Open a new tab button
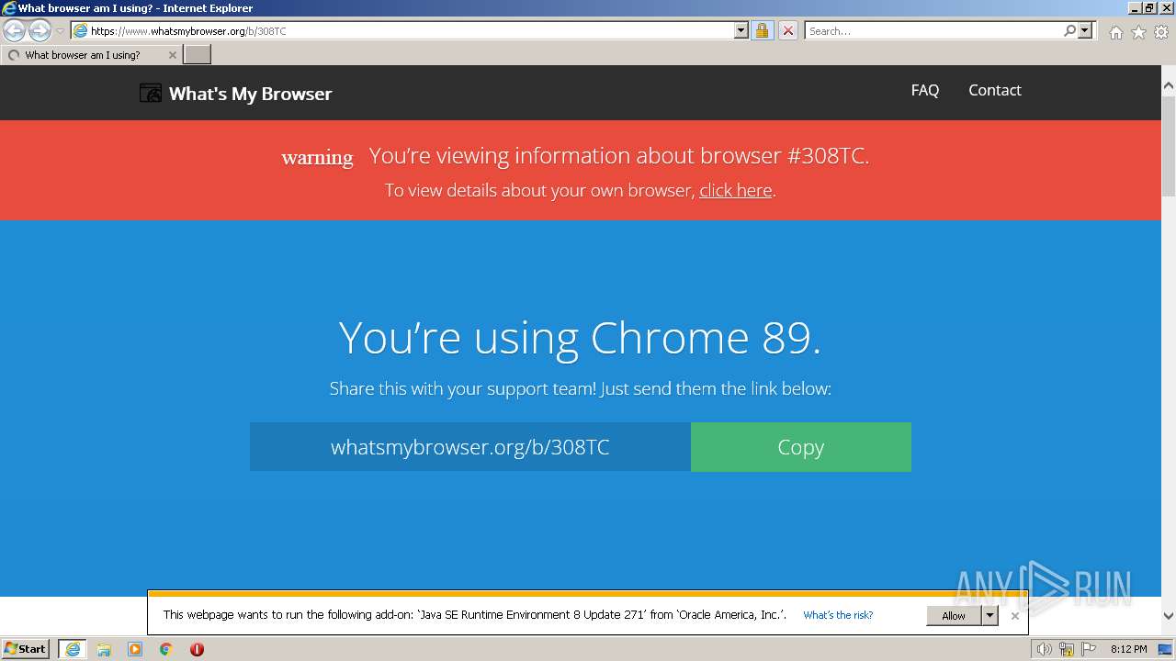Screen dimensions: 1176x661 198,55
